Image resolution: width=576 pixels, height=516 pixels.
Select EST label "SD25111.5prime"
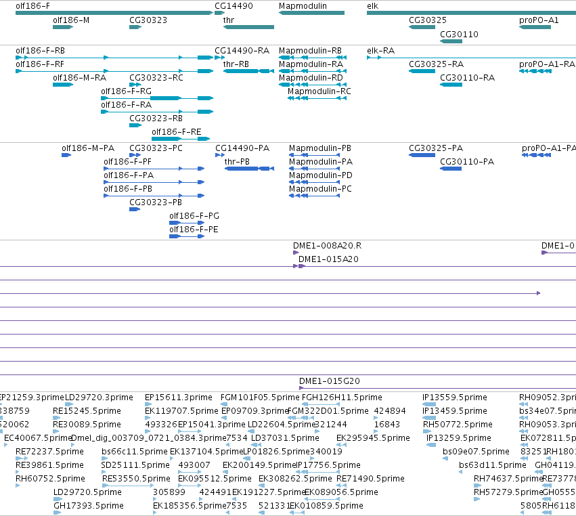pos(135,465)
